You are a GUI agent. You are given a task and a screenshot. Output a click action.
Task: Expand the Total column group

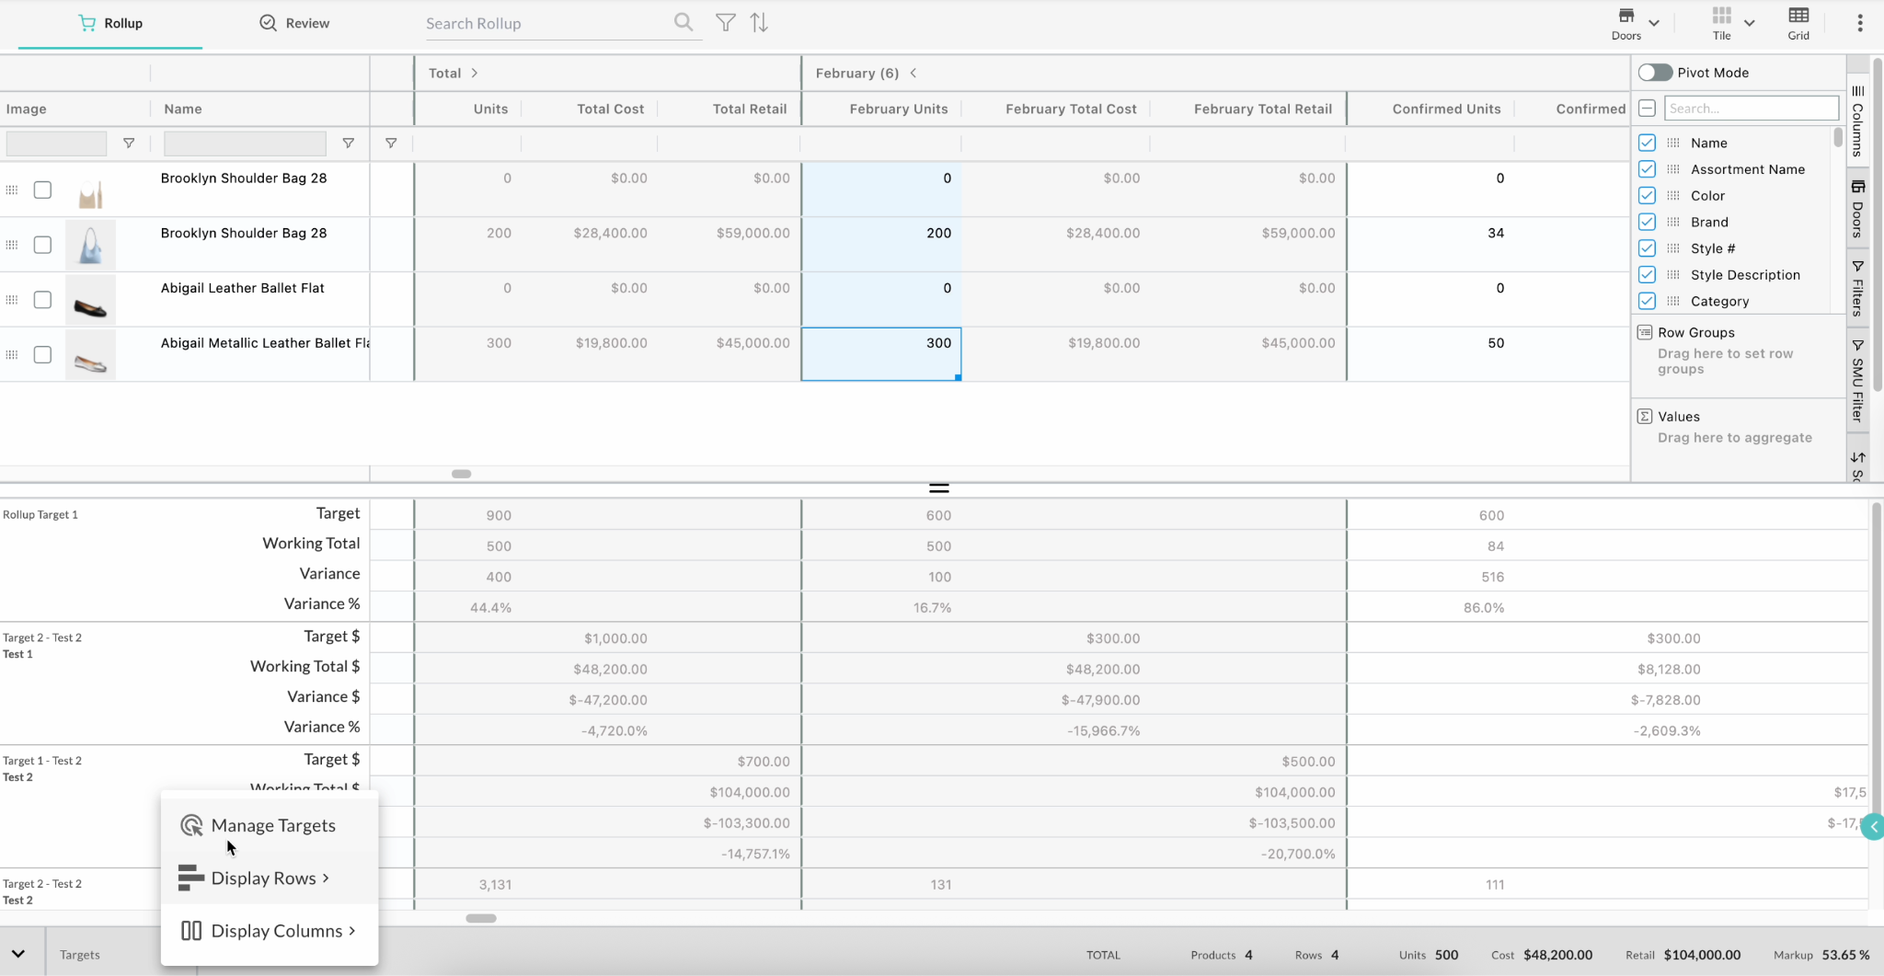click(474, 73)
